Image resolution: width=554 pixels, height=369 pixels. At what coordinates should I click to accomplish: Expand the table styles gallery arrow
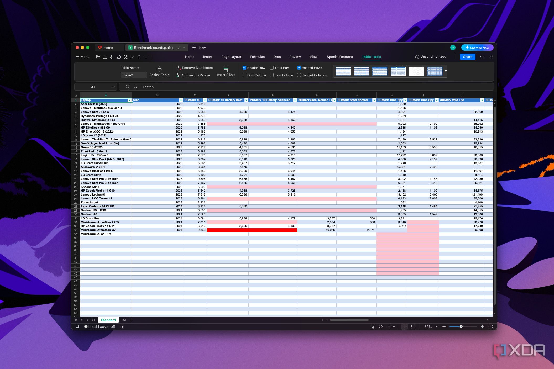point(446,71)
